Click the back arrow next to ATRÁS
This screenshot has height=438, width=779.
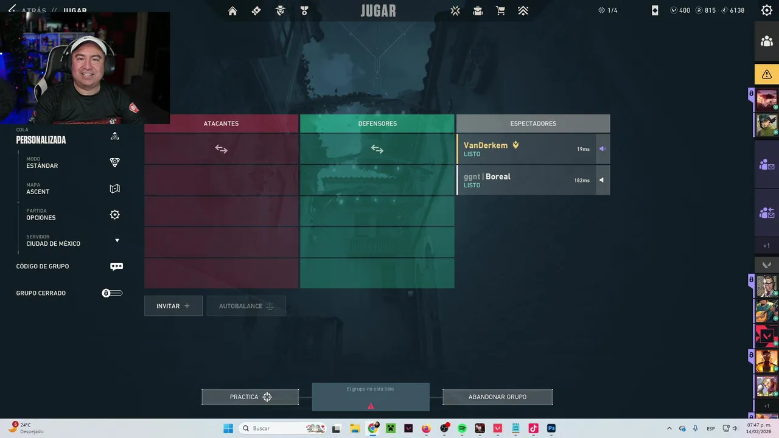click(x=12, y=10)
